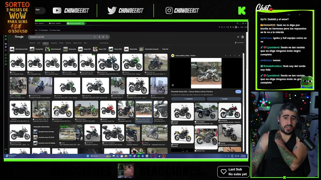This screenshot has width=321, height=180.
Task: Open the Content Creator bookmarks folder
Action: coord(55,30)
